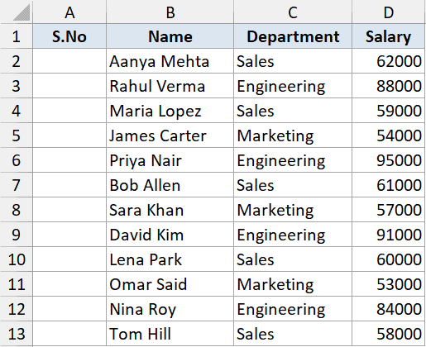Click the salary cell 88000

pyautogui.click(x=388, y=86)
